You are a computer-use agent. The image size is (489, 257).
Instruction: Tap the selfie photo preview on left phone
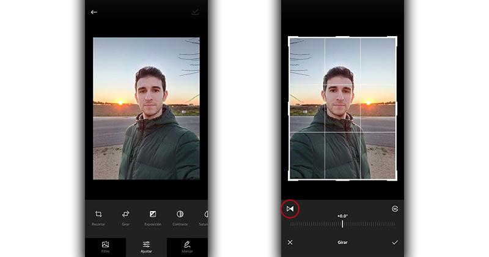coord(146,108)
